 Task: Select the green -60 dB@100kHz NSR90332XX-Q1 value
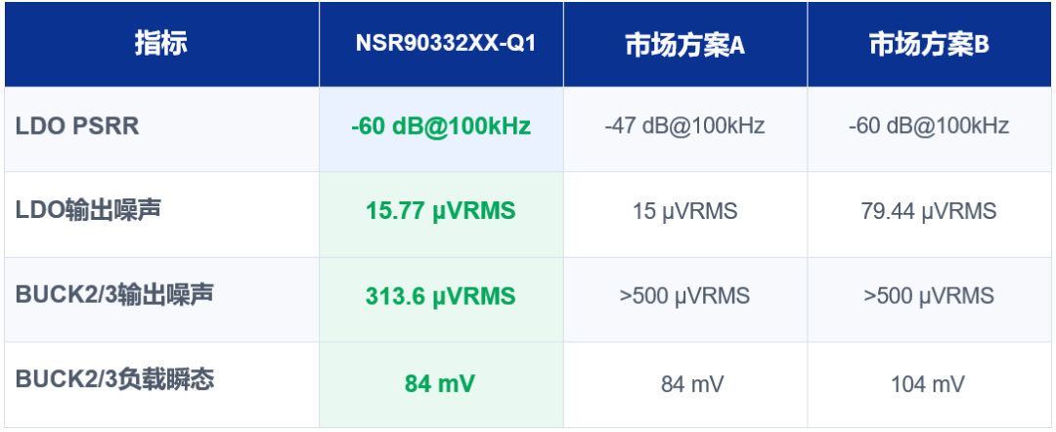pos(441,126)
